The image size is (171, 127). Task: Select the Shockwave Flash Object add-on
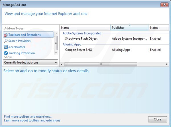(81, 39)
